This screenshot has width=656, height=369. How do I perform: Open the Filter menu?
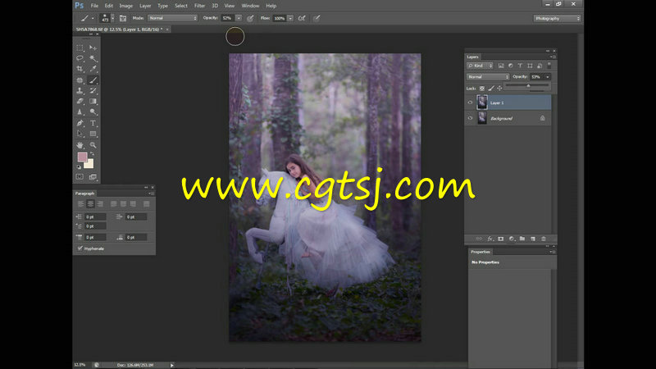199,6
